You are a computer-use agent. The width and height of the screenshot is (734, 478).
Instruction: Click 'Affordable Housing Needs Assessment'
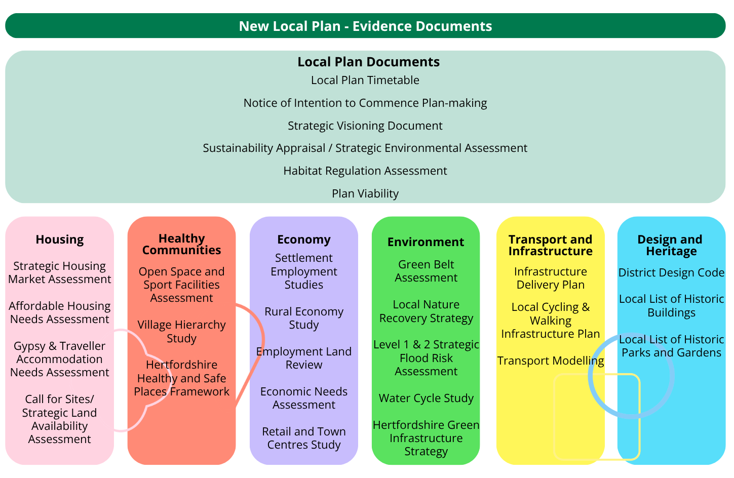(x=60, y=312)
